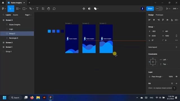Open Boolean operations dropdown arrow

point(98,9)
